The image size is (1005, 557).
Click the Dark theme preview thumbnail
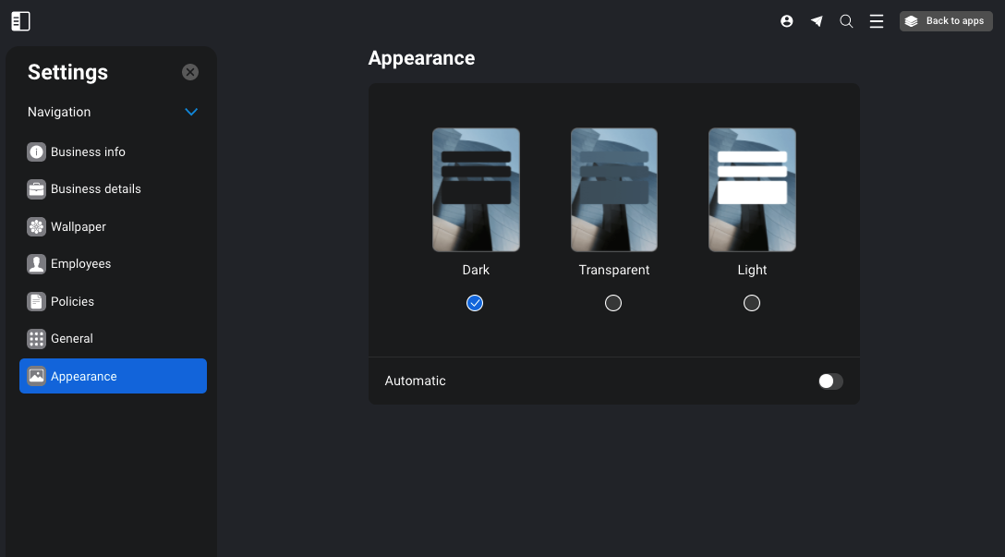tap(477, 189)
